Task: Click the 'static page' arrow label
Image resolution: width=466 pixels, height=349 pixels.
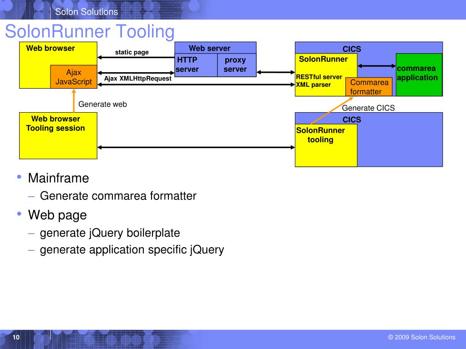Action: [132, 52]
